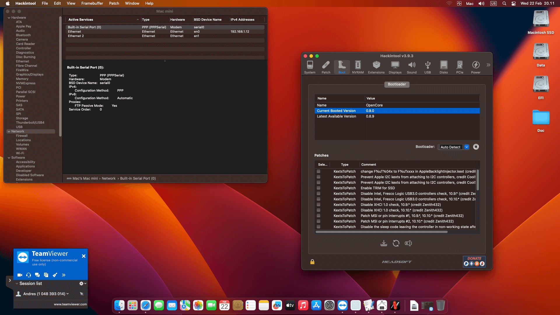Open the Framebuffer menu
Screen dimensions: 560x315
92,3
